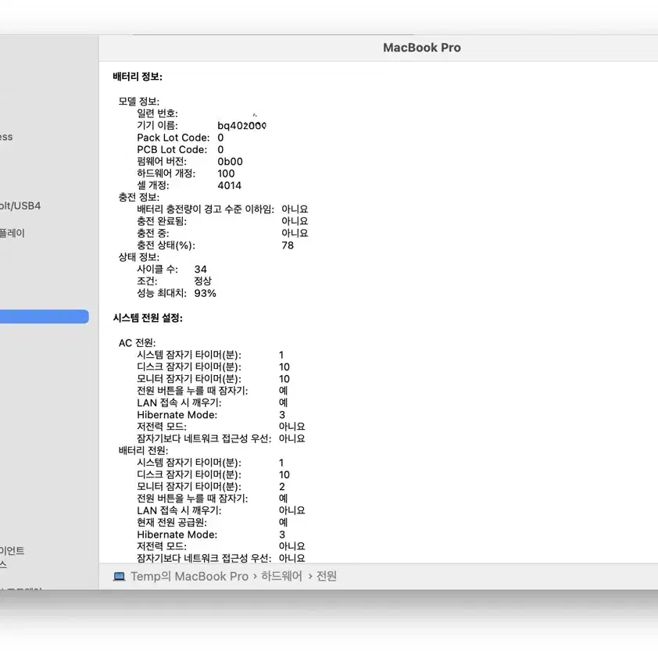The width and height of the screenshot is (658, 658).
Task: Click "Hibernate Mode:" under 배터리 전원
Action: 177,535
